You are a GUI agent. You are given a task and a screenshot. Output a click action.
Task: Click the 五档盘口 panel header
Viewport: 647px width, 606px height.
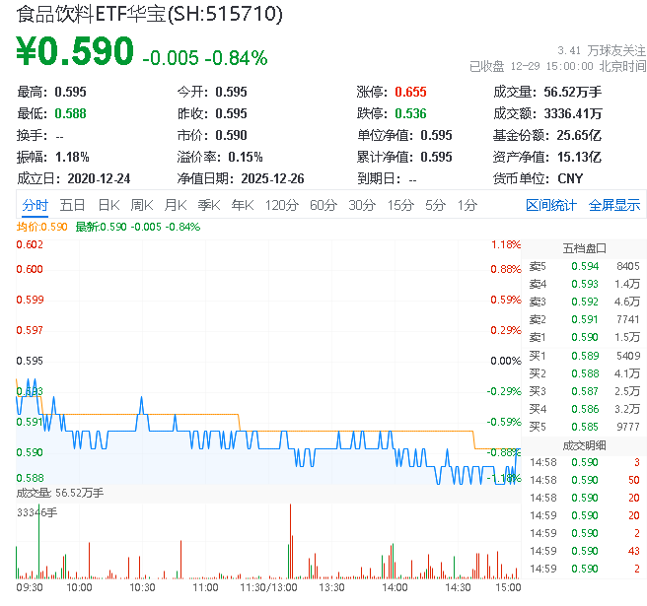click(585, 247)
